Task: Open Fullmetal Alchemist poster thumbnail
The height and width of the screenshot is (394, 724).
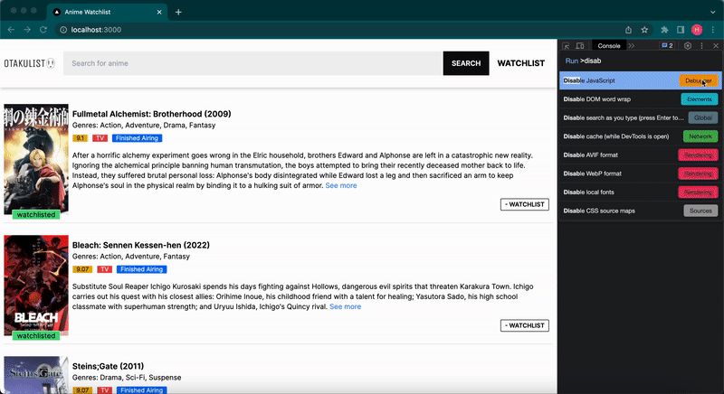Action: pyautogui.click(x=36, y=159)
